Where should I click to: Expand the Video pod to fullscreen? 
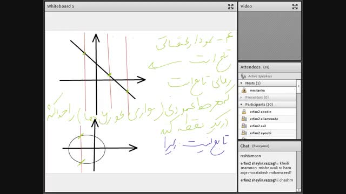tap(295, 6)
